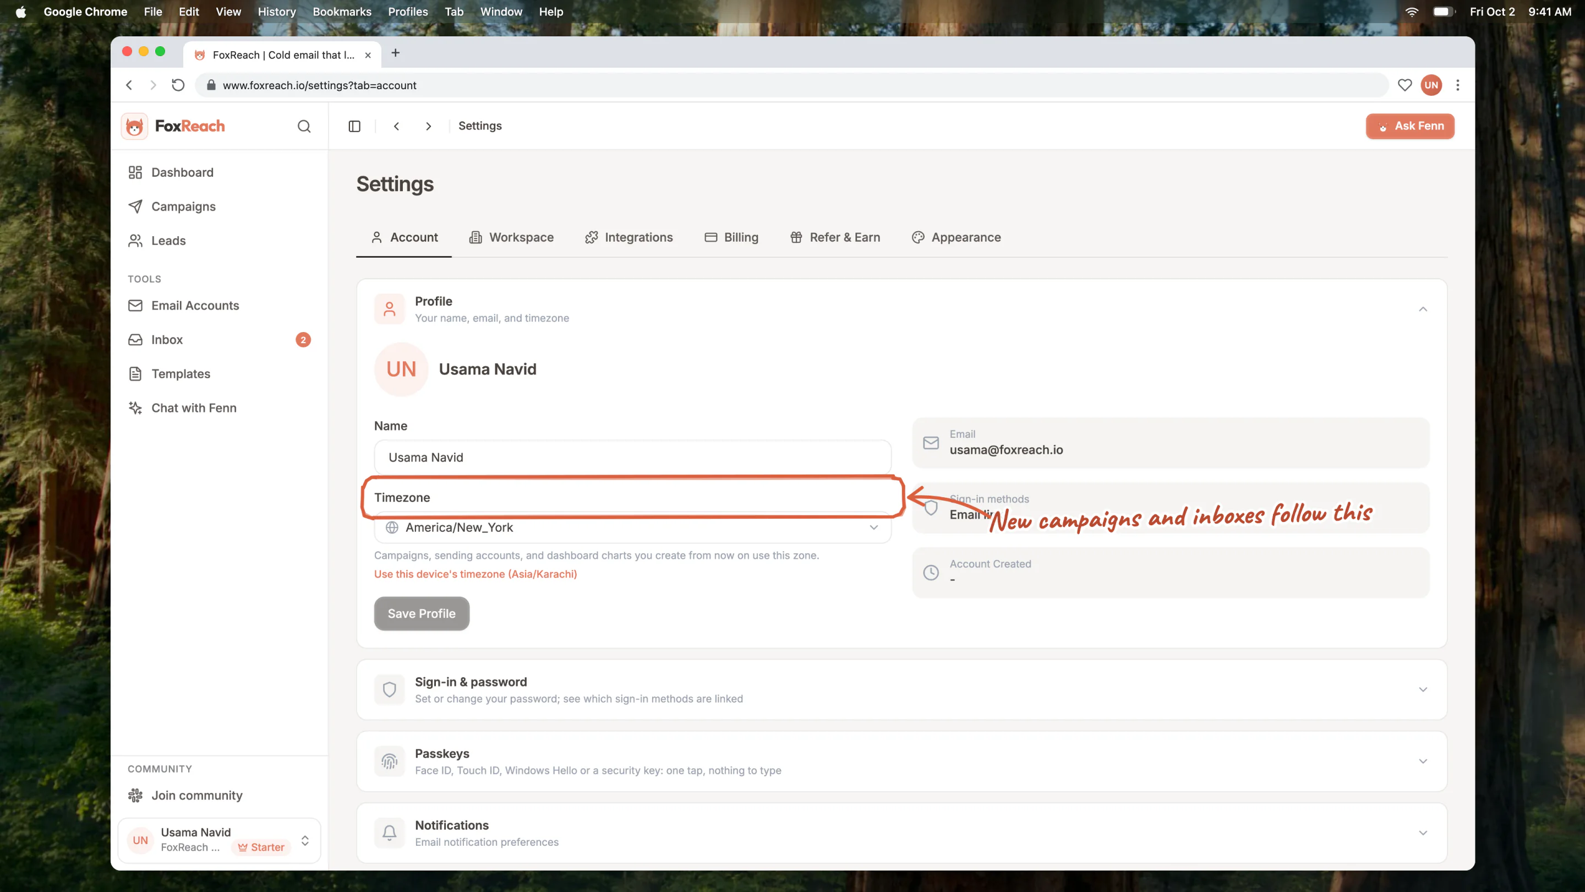This screenshot has height=892, width=1585.
Task: Open Chat with Fenn
Action: (219, 407)
